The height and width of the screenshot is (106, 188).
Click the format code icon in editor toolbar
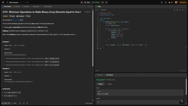174,10
